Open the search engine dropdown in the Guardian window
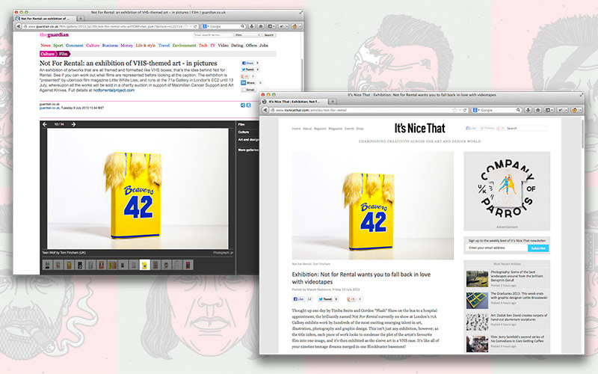The image size is (598, 374). 206,26
